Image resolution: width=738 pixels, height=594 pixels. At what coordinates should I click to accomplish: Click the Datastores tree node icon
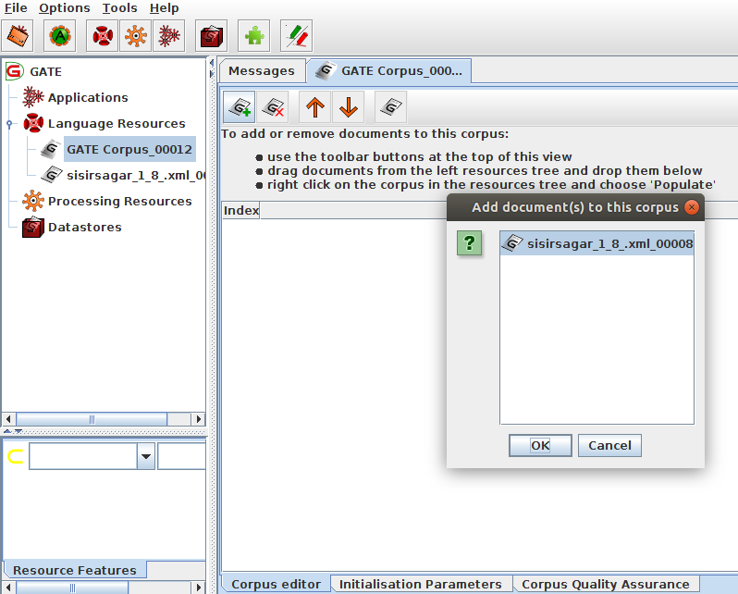[x=33, y=227]
